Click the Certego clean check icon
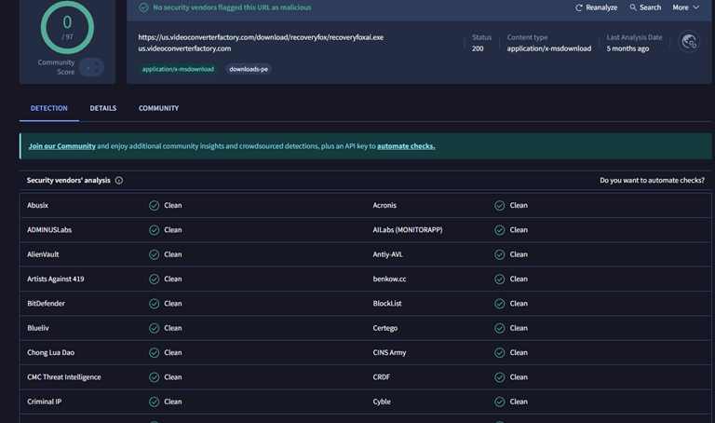715x423 pixels. (x=500, y=328)
